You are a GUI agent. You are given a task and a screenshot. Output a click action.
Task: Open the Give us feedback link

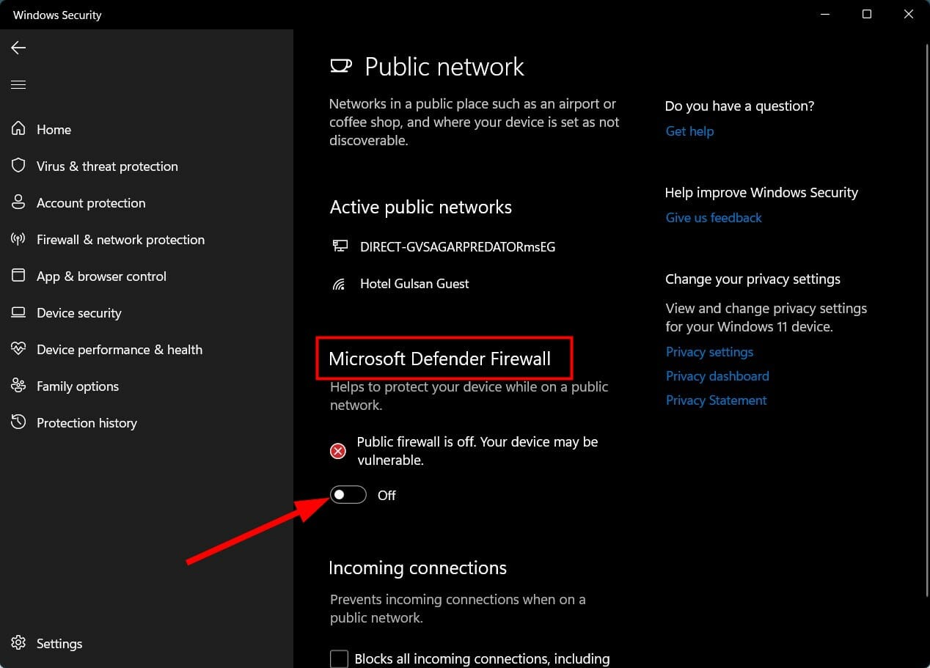tap(713, 217)
